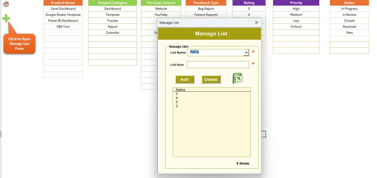Select the 'Excel Dashboard' cell
The width and height of the screenshot is (377, 178).
click(x=63, y=9)
